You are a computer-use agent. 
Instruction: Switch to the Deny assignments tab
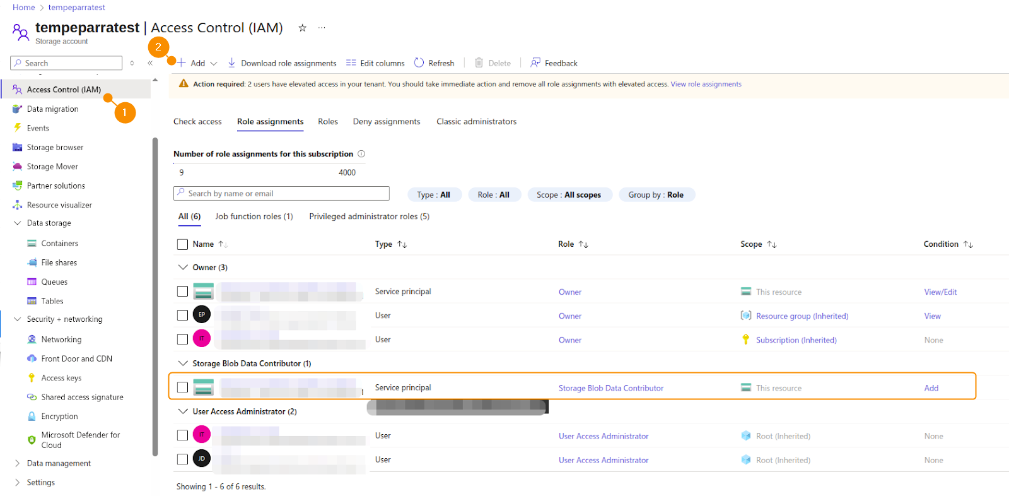(386, 122)
